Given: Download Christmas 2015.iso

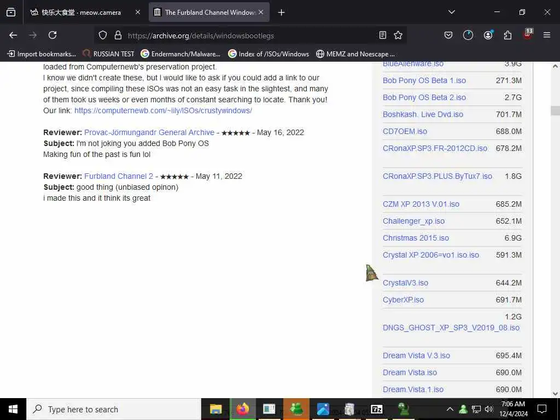Looking at the screenshot, I should [x=416, y=238].
